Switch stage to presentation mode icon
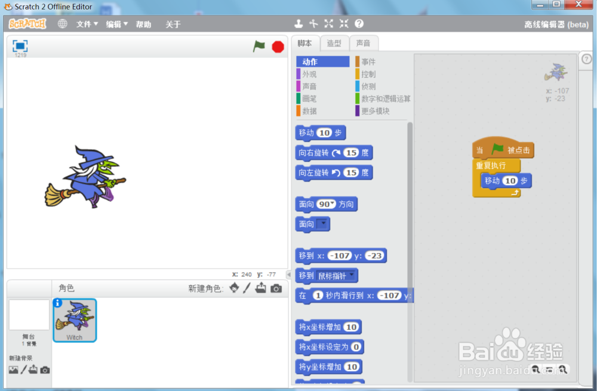The image size is (597, 391). [20, 46]
